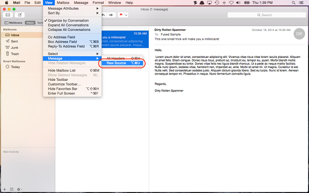Open the Window menu
The image size is (309, 193).
pos(114,3)
